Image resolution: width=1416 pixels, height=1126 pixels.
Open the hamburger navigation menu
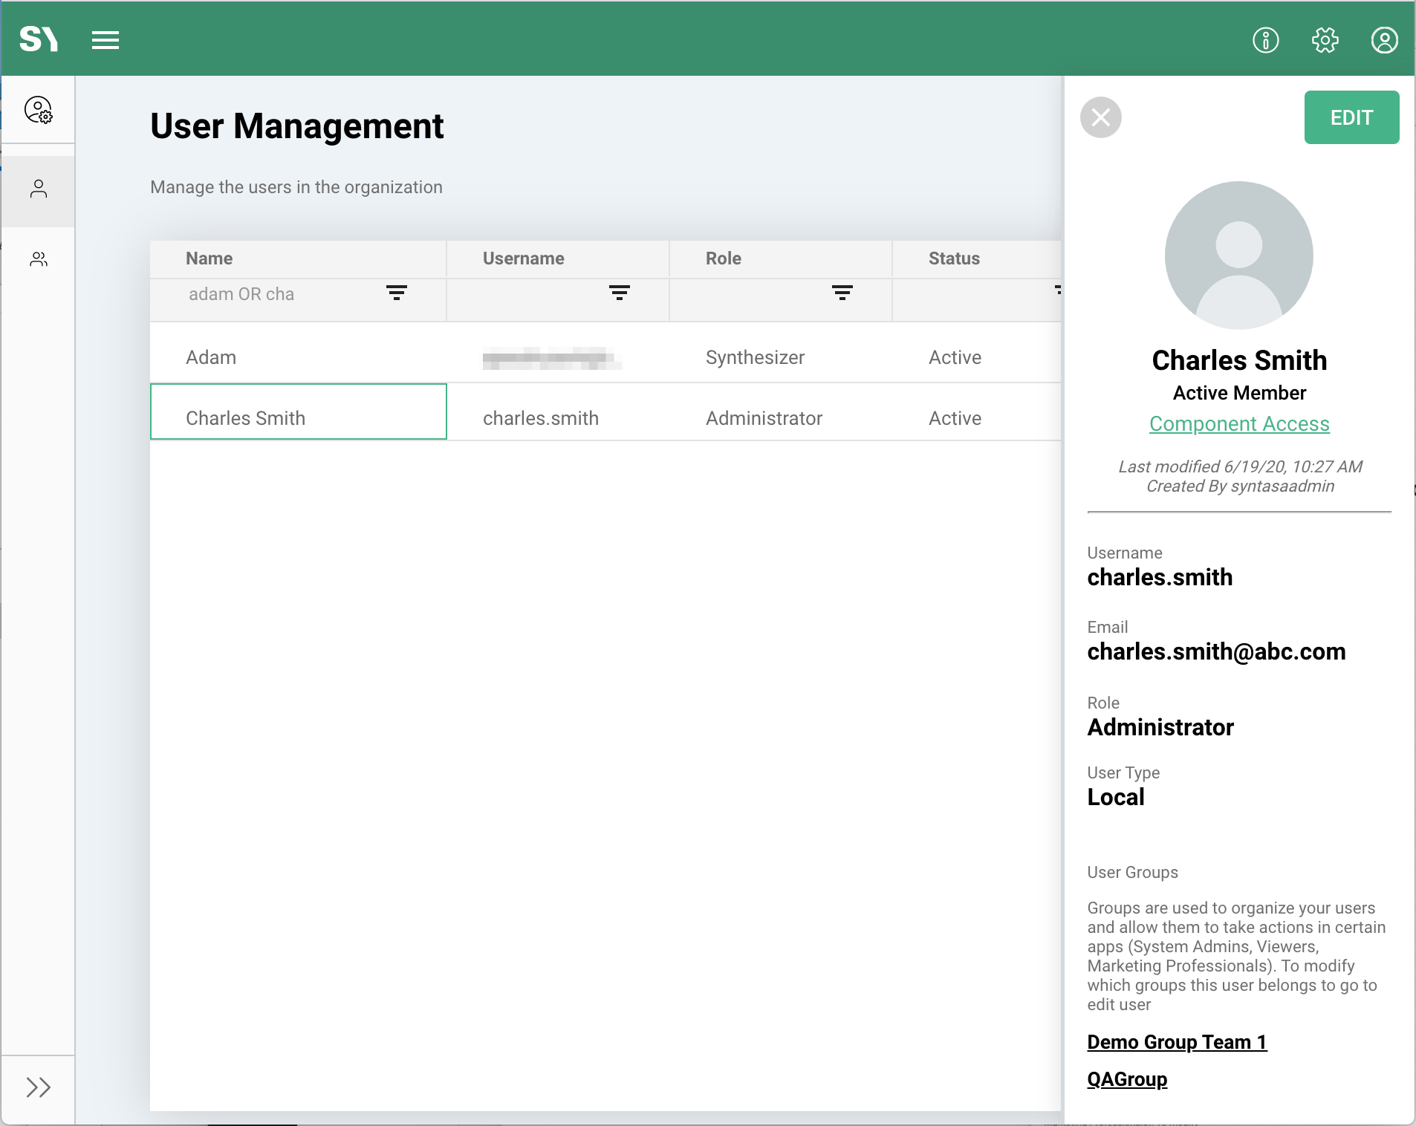point(105,39)
